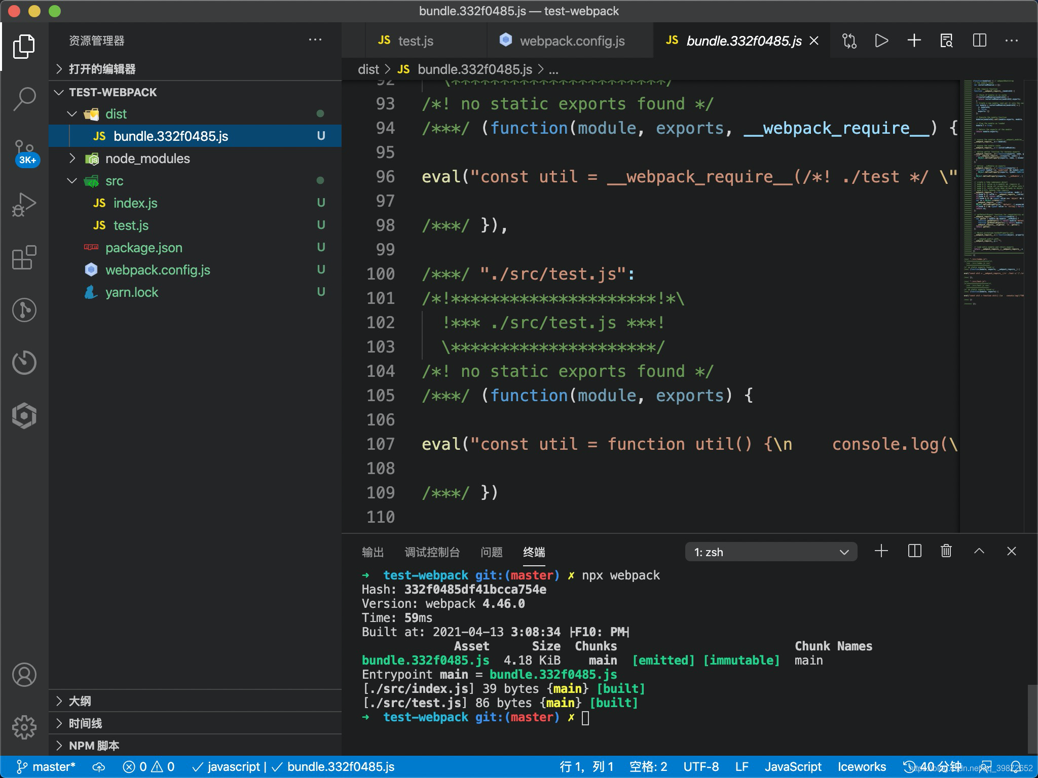Open the 输出 output panel tab
Viewport: 1038px width, 778px height.
coord(373,552)
